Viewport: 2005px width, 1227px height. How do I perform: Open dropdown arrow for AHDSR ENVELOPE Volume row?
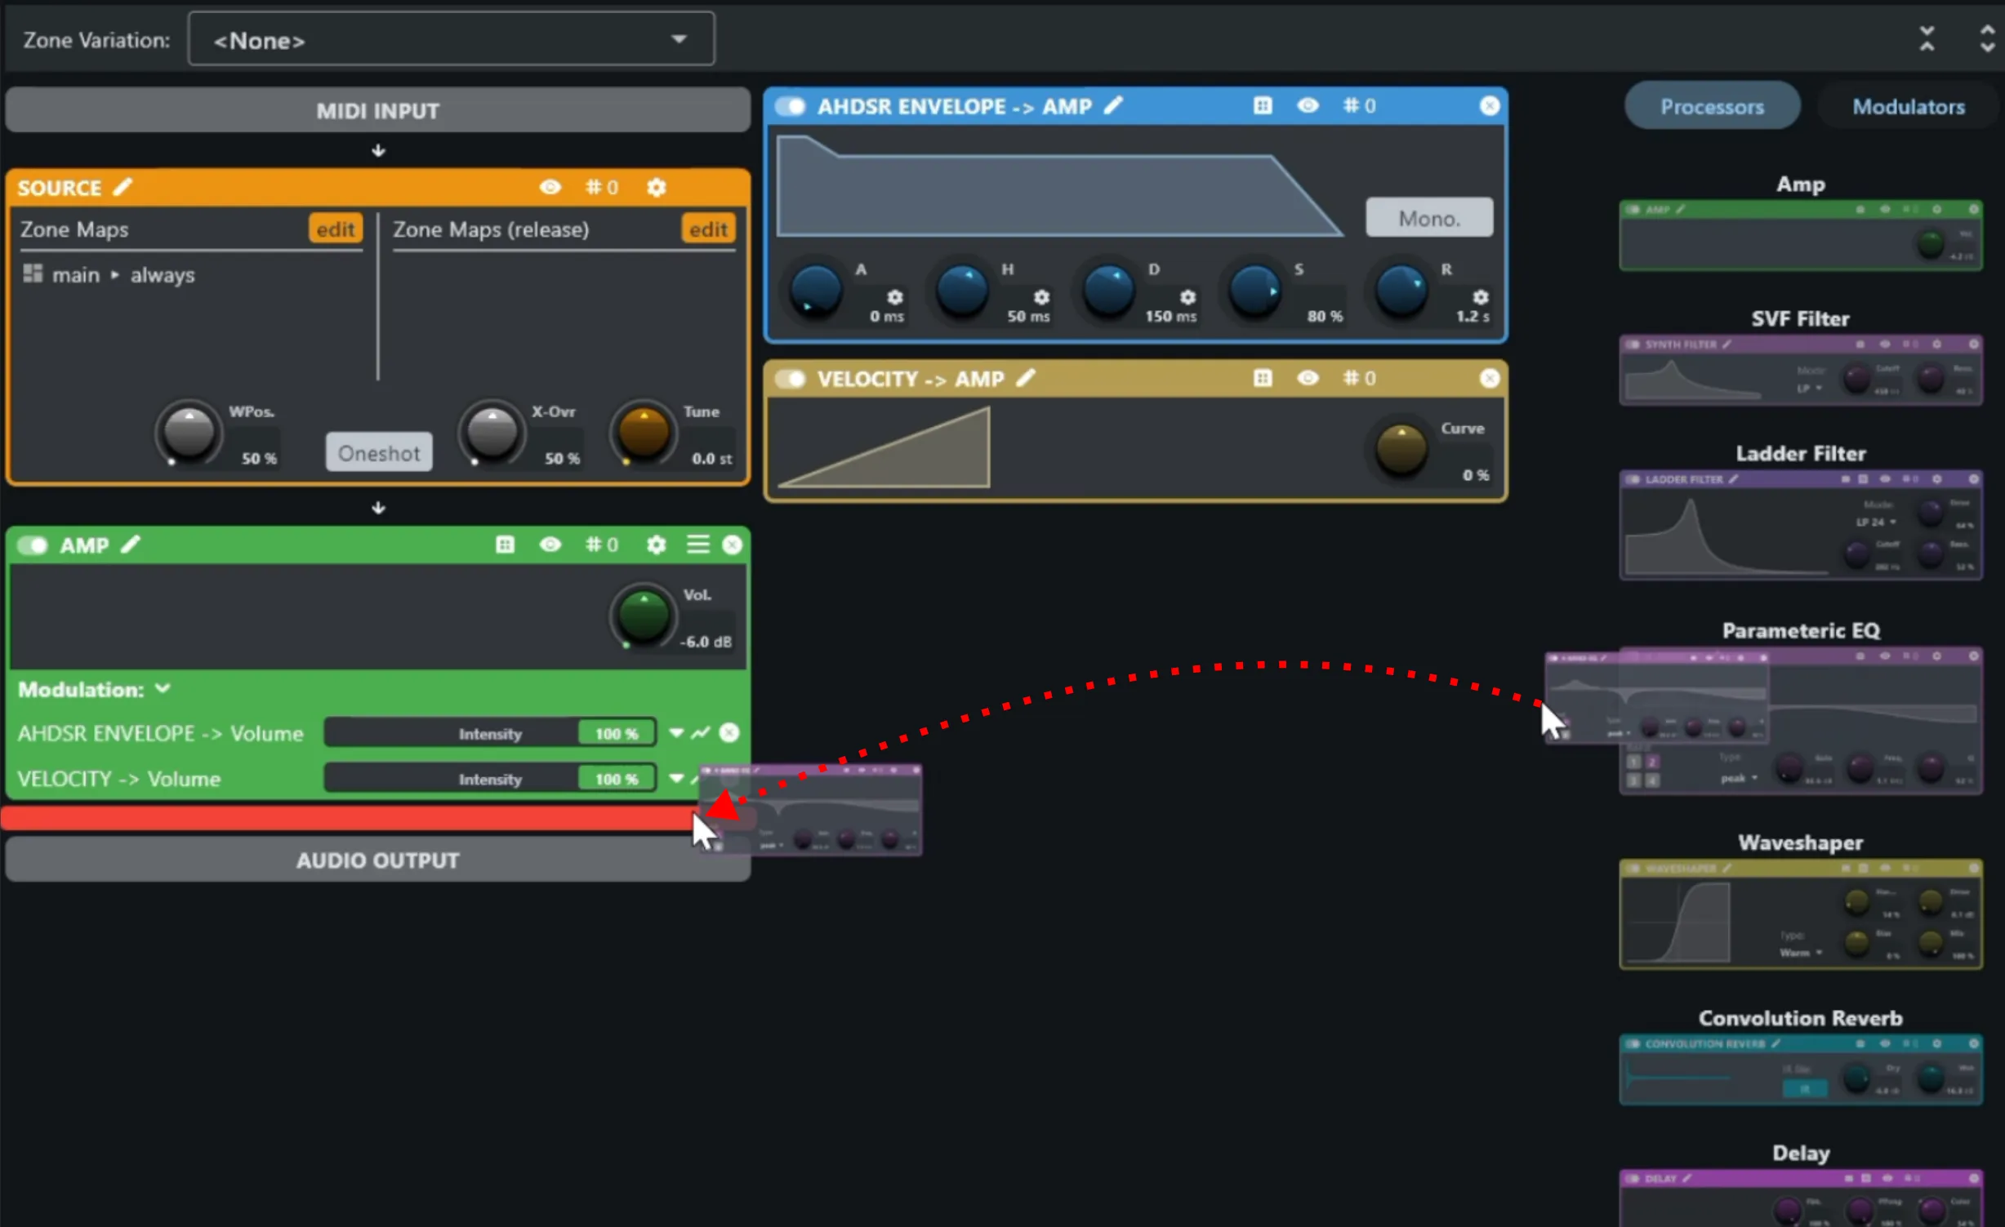click(x=675, y=733)
